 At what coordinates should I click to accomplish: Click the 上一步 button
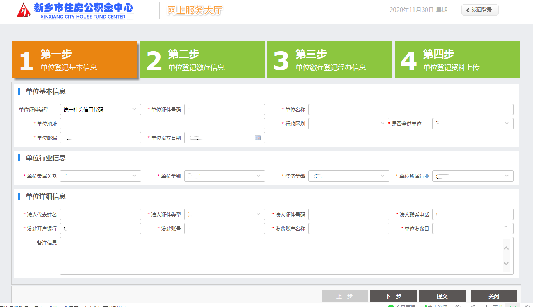pyautogui.click(x=345, y=296)
